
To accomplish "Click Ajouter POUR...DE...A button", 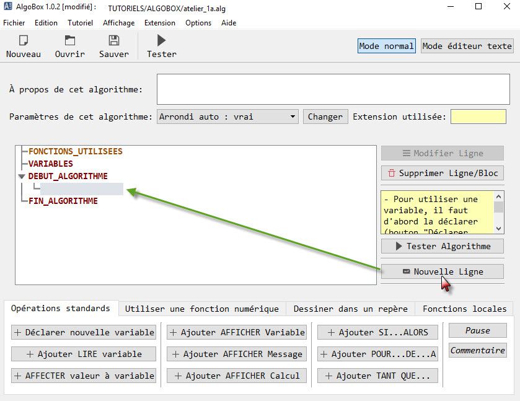I will click(377, 355).
